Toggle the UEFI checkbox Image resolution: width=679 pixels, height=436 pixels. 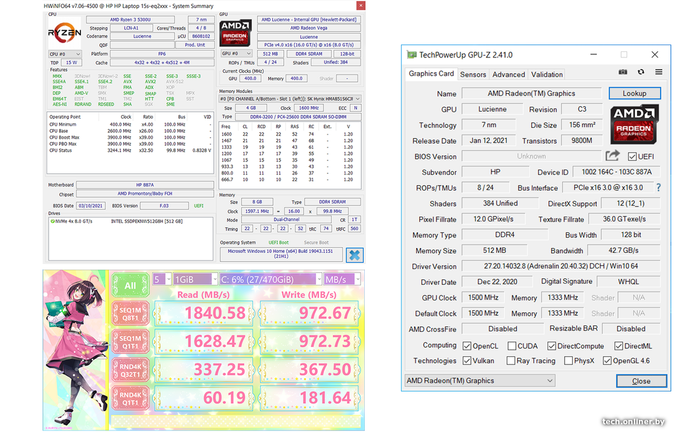click(632, 157)
